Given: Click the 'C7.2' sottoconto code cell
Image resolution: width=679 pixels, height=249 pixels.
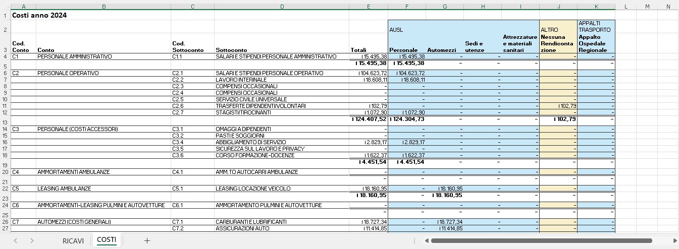Looking at the screenshot, I should coord(193,228).
